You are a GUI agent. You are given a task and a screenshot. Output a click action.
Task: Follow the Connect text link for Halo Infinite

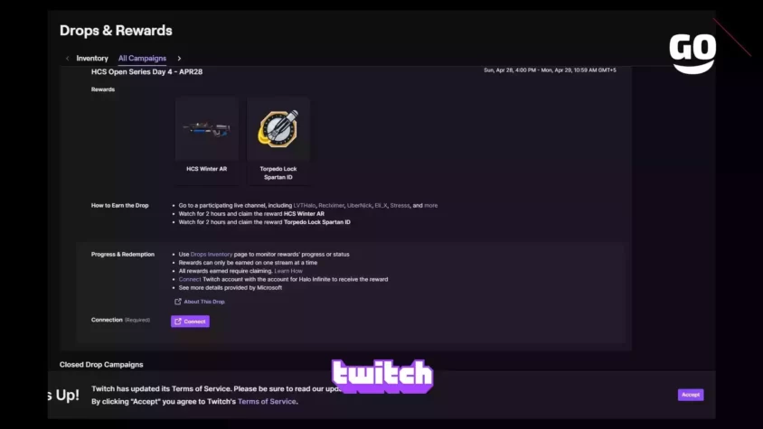[x=189, y=279]
